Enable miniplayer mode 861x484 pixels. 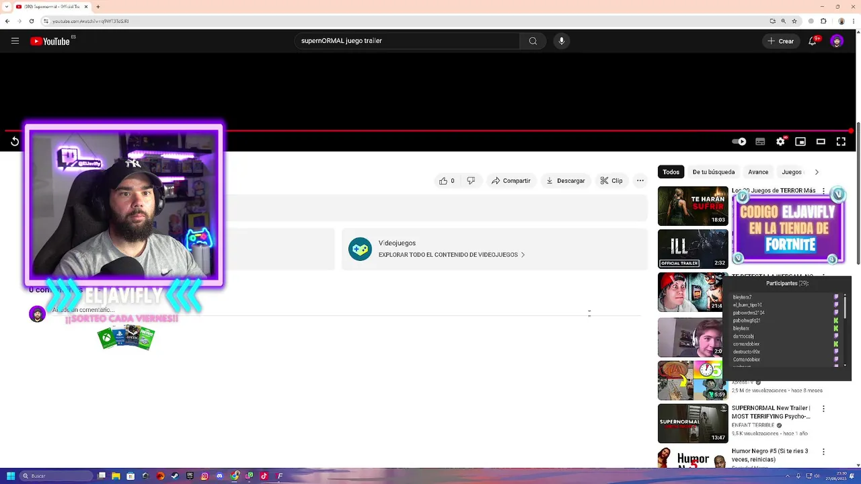coord(800,141)
